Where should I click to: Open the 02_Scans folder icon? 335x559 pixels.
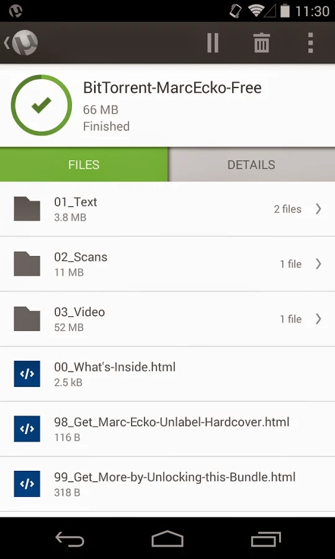[x=27, y=263]
